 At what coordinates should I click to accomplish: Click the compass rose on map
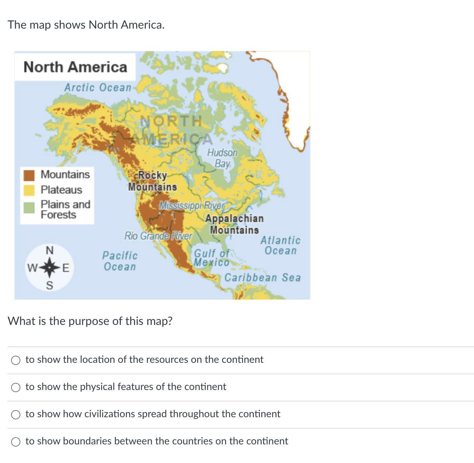(50, 267)
